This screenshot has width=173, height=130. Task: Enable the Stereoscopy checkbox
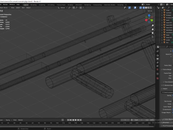click(x=163, y=85)
